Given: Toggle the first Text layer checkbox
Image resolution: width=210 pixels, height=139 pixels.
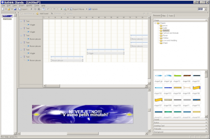Looking at the screenshot, I should coord(21,21).
